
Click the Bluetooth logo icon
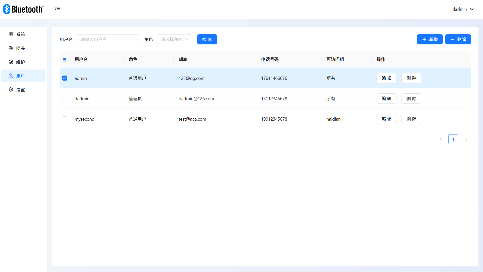7,9
